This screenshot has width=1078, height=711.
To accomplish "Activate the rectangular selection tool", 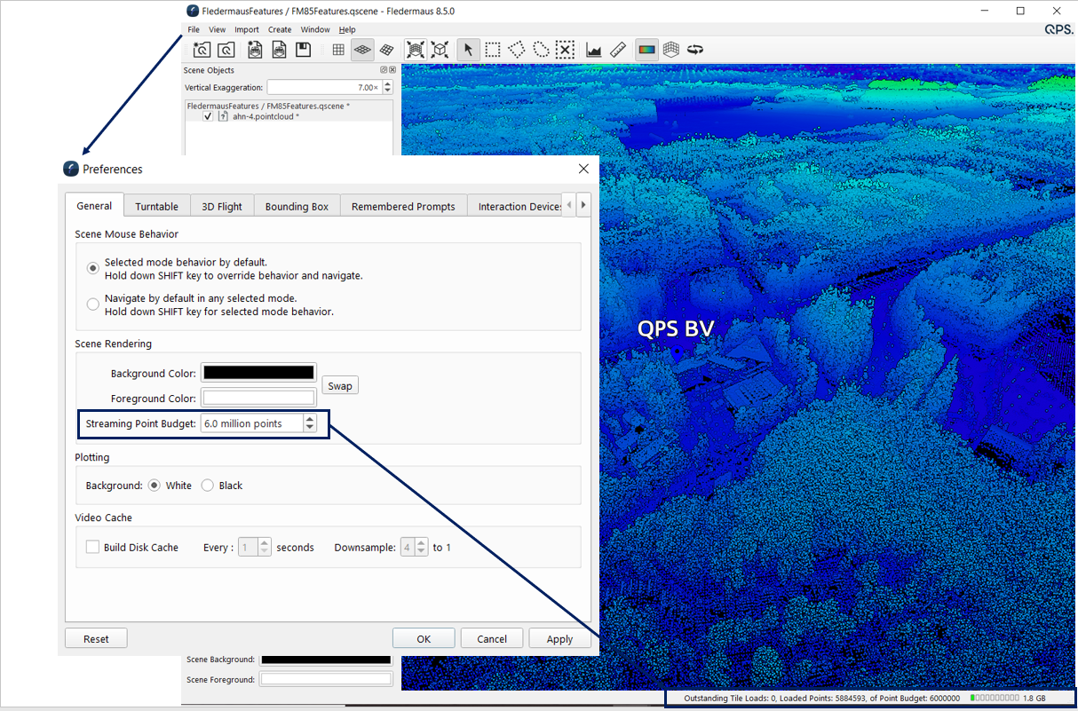I will [492, 50].
